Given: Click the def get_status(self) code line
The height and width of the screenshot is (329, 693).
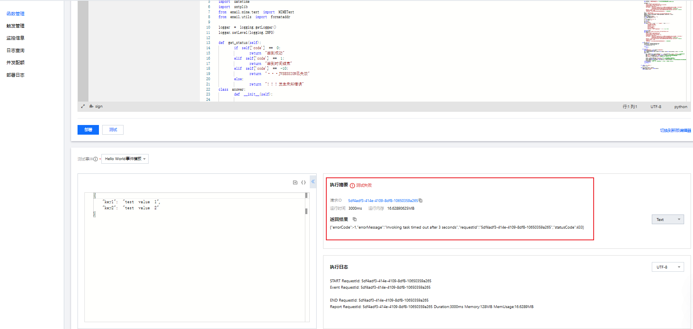Looking at the screenshot, I should [240, 43].
